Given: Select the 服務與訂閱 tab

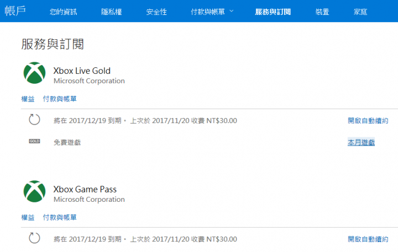Looking at the screenshot, I should pyautogui.click(x=273, y=12).
